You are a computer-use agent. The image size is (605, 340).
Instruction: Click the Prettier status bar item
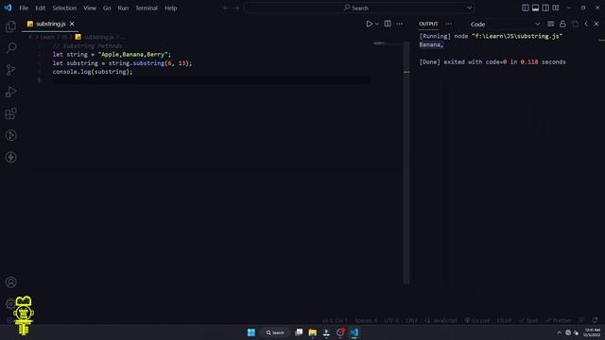[x=558, y=321]
